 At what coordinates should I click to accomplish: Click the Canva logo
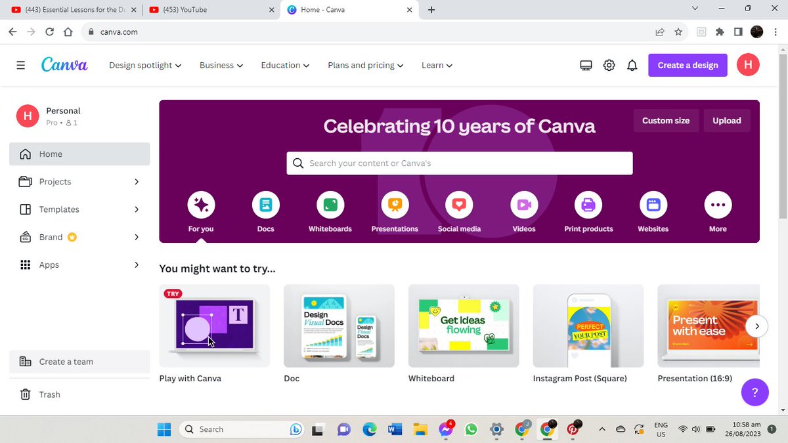coord(64,65)
